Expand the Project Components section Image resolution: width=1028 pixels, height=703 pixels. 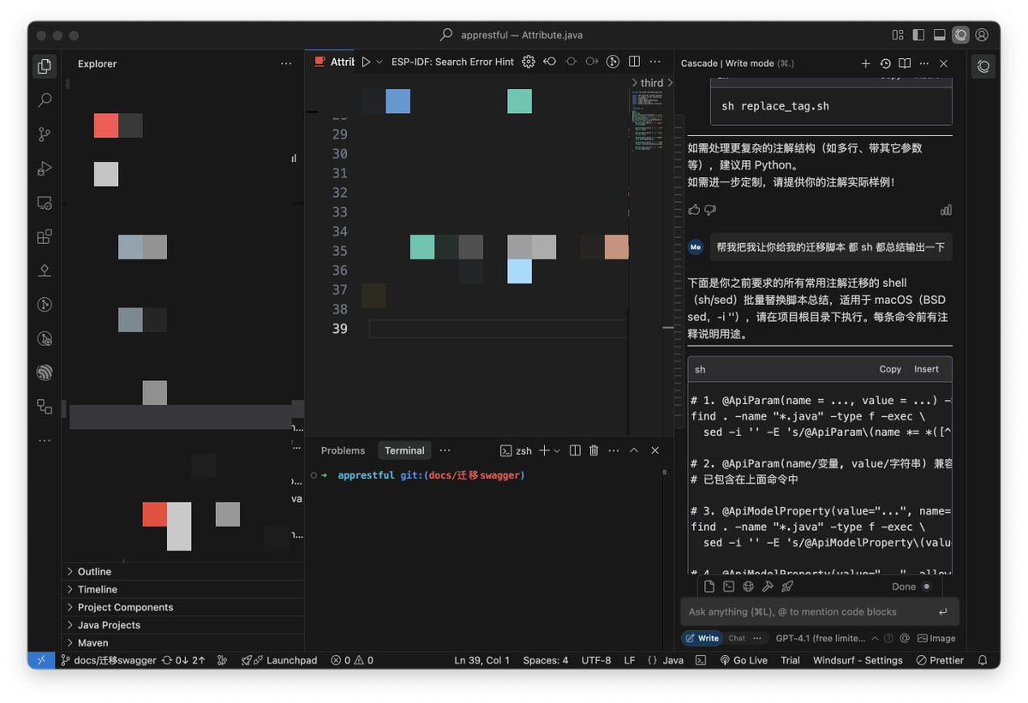click(x=183, y=607)
